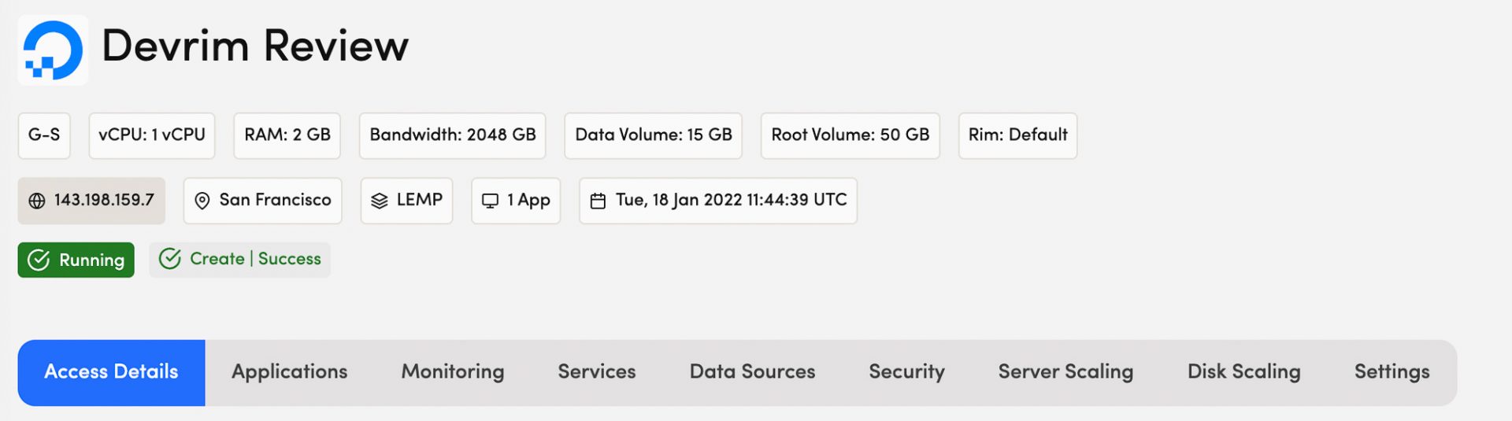Click the DigitalOcean logo icon
The height and width of the screenshot is (421, 1512).
pyautogui.click(x=53, y=50)
